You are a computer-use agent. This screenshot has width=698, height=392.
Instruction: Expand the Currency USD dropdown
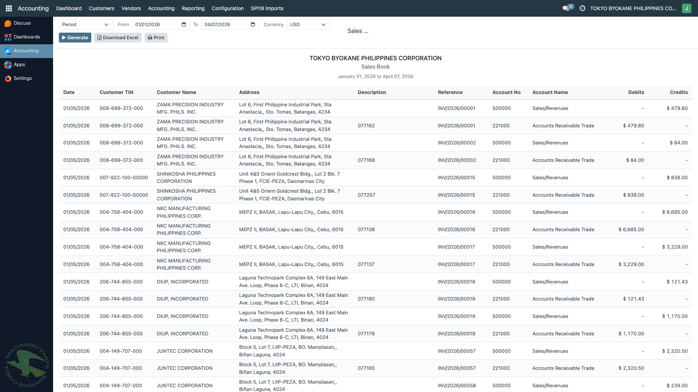(x=308, y=25)
